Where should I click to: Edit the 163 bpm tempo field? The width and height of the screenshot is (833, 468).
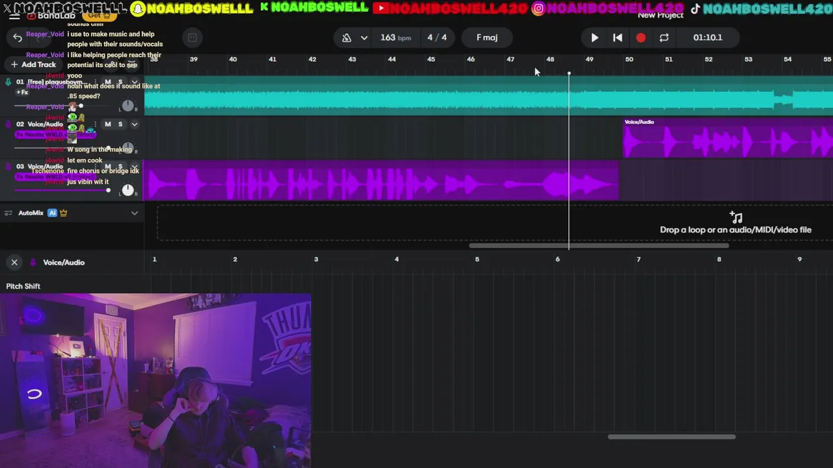396,38
